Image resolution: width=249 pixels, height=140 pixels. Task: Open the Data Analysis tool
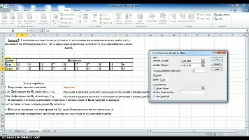[222, 15]
